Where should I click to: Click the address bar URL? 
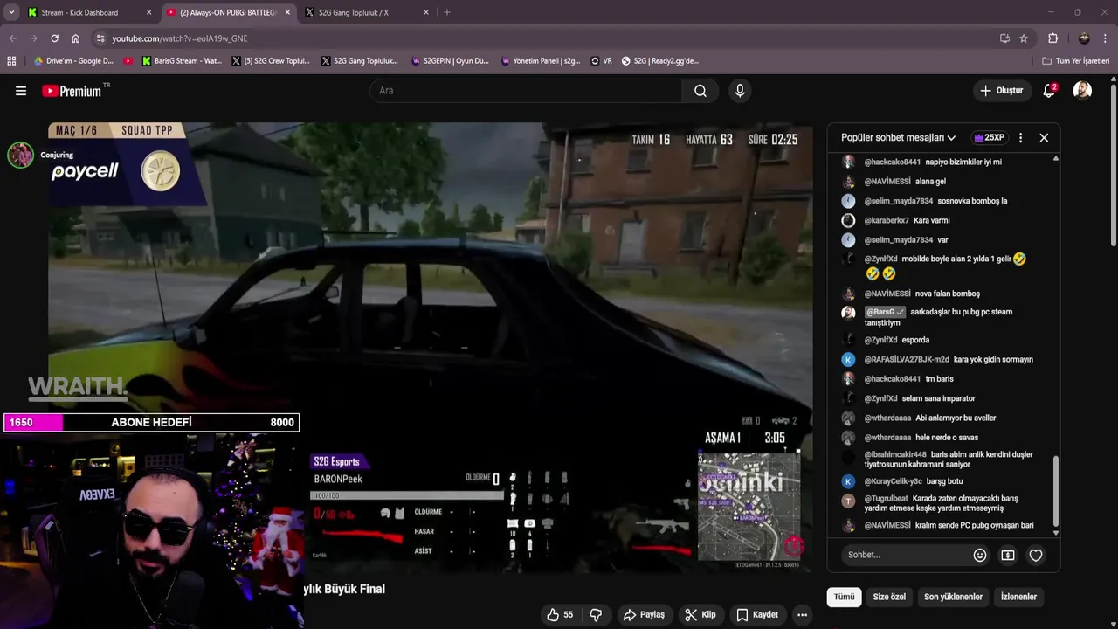(180, 38)
